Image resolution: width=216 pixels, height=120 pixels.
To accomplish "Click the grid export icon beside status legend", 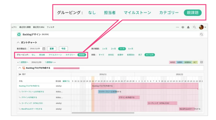I will [202, 62].
